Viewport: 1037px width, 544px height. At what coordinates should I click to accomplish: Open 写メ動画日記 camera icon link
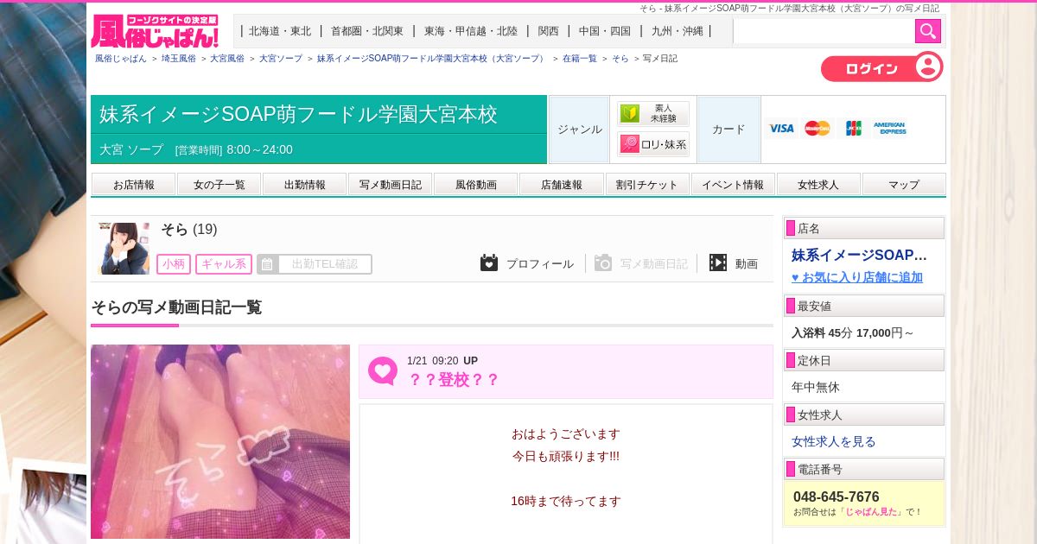click(x=641, y=263)
